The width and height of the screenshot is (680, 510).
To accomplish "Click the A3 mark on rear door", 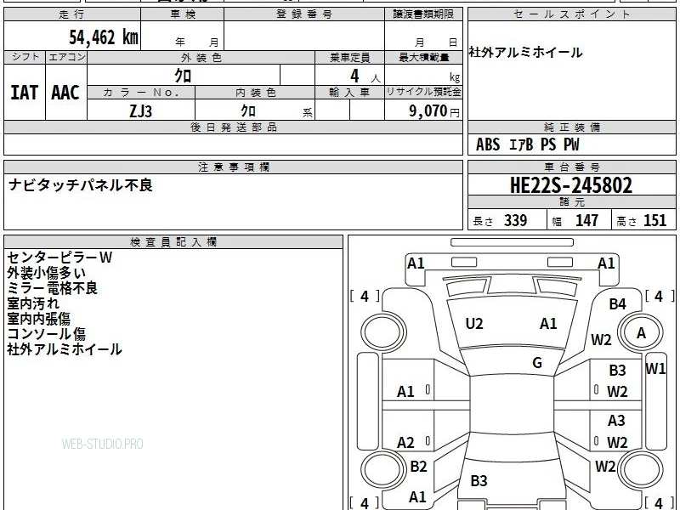I will point(616,421).
